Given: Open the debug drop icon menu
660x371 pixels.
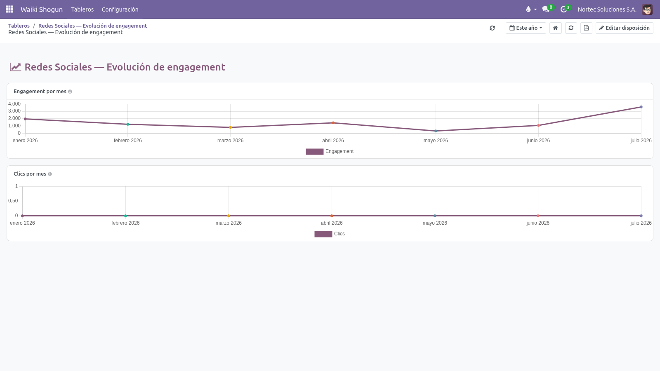Looking at the screenshot, I should pos(531,9).
